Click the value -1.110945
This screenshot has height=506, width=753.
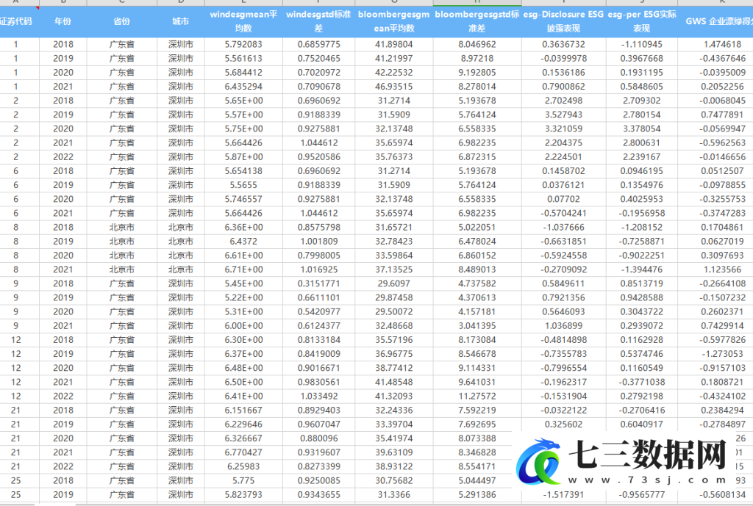[x=641, y=44]
